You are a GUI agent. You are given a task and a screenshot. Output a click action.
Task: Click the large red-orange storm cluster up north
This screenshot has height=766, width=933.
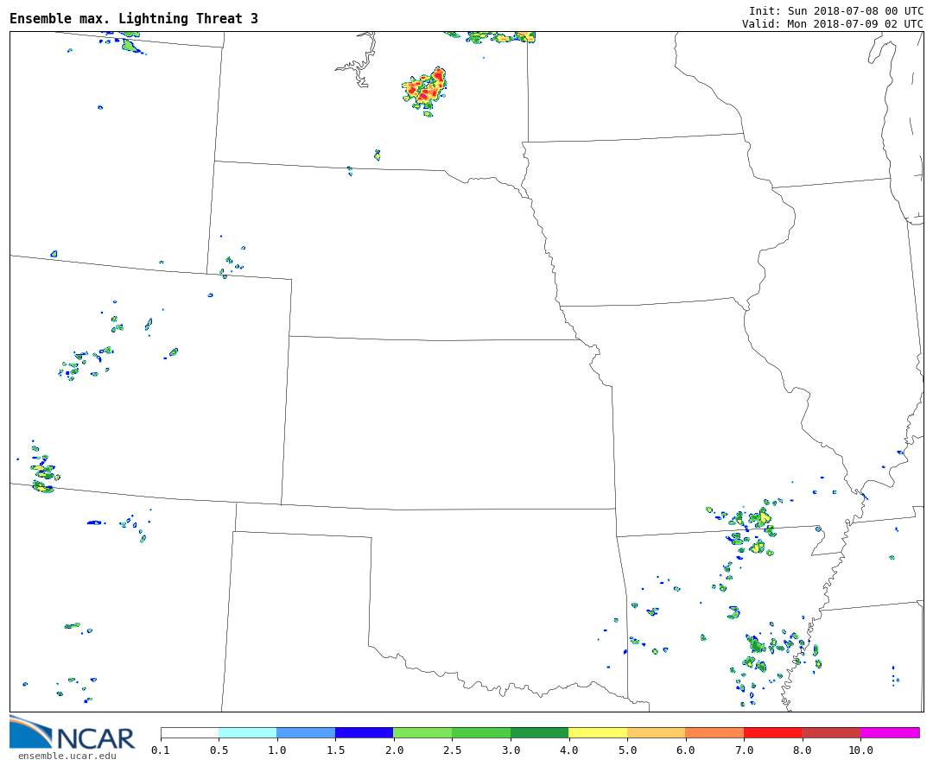pos(426,89)
